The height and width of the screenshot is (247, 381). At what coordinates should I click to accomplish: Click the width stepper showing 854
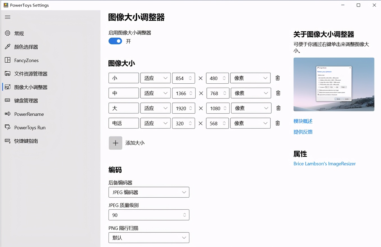point(183,78)
